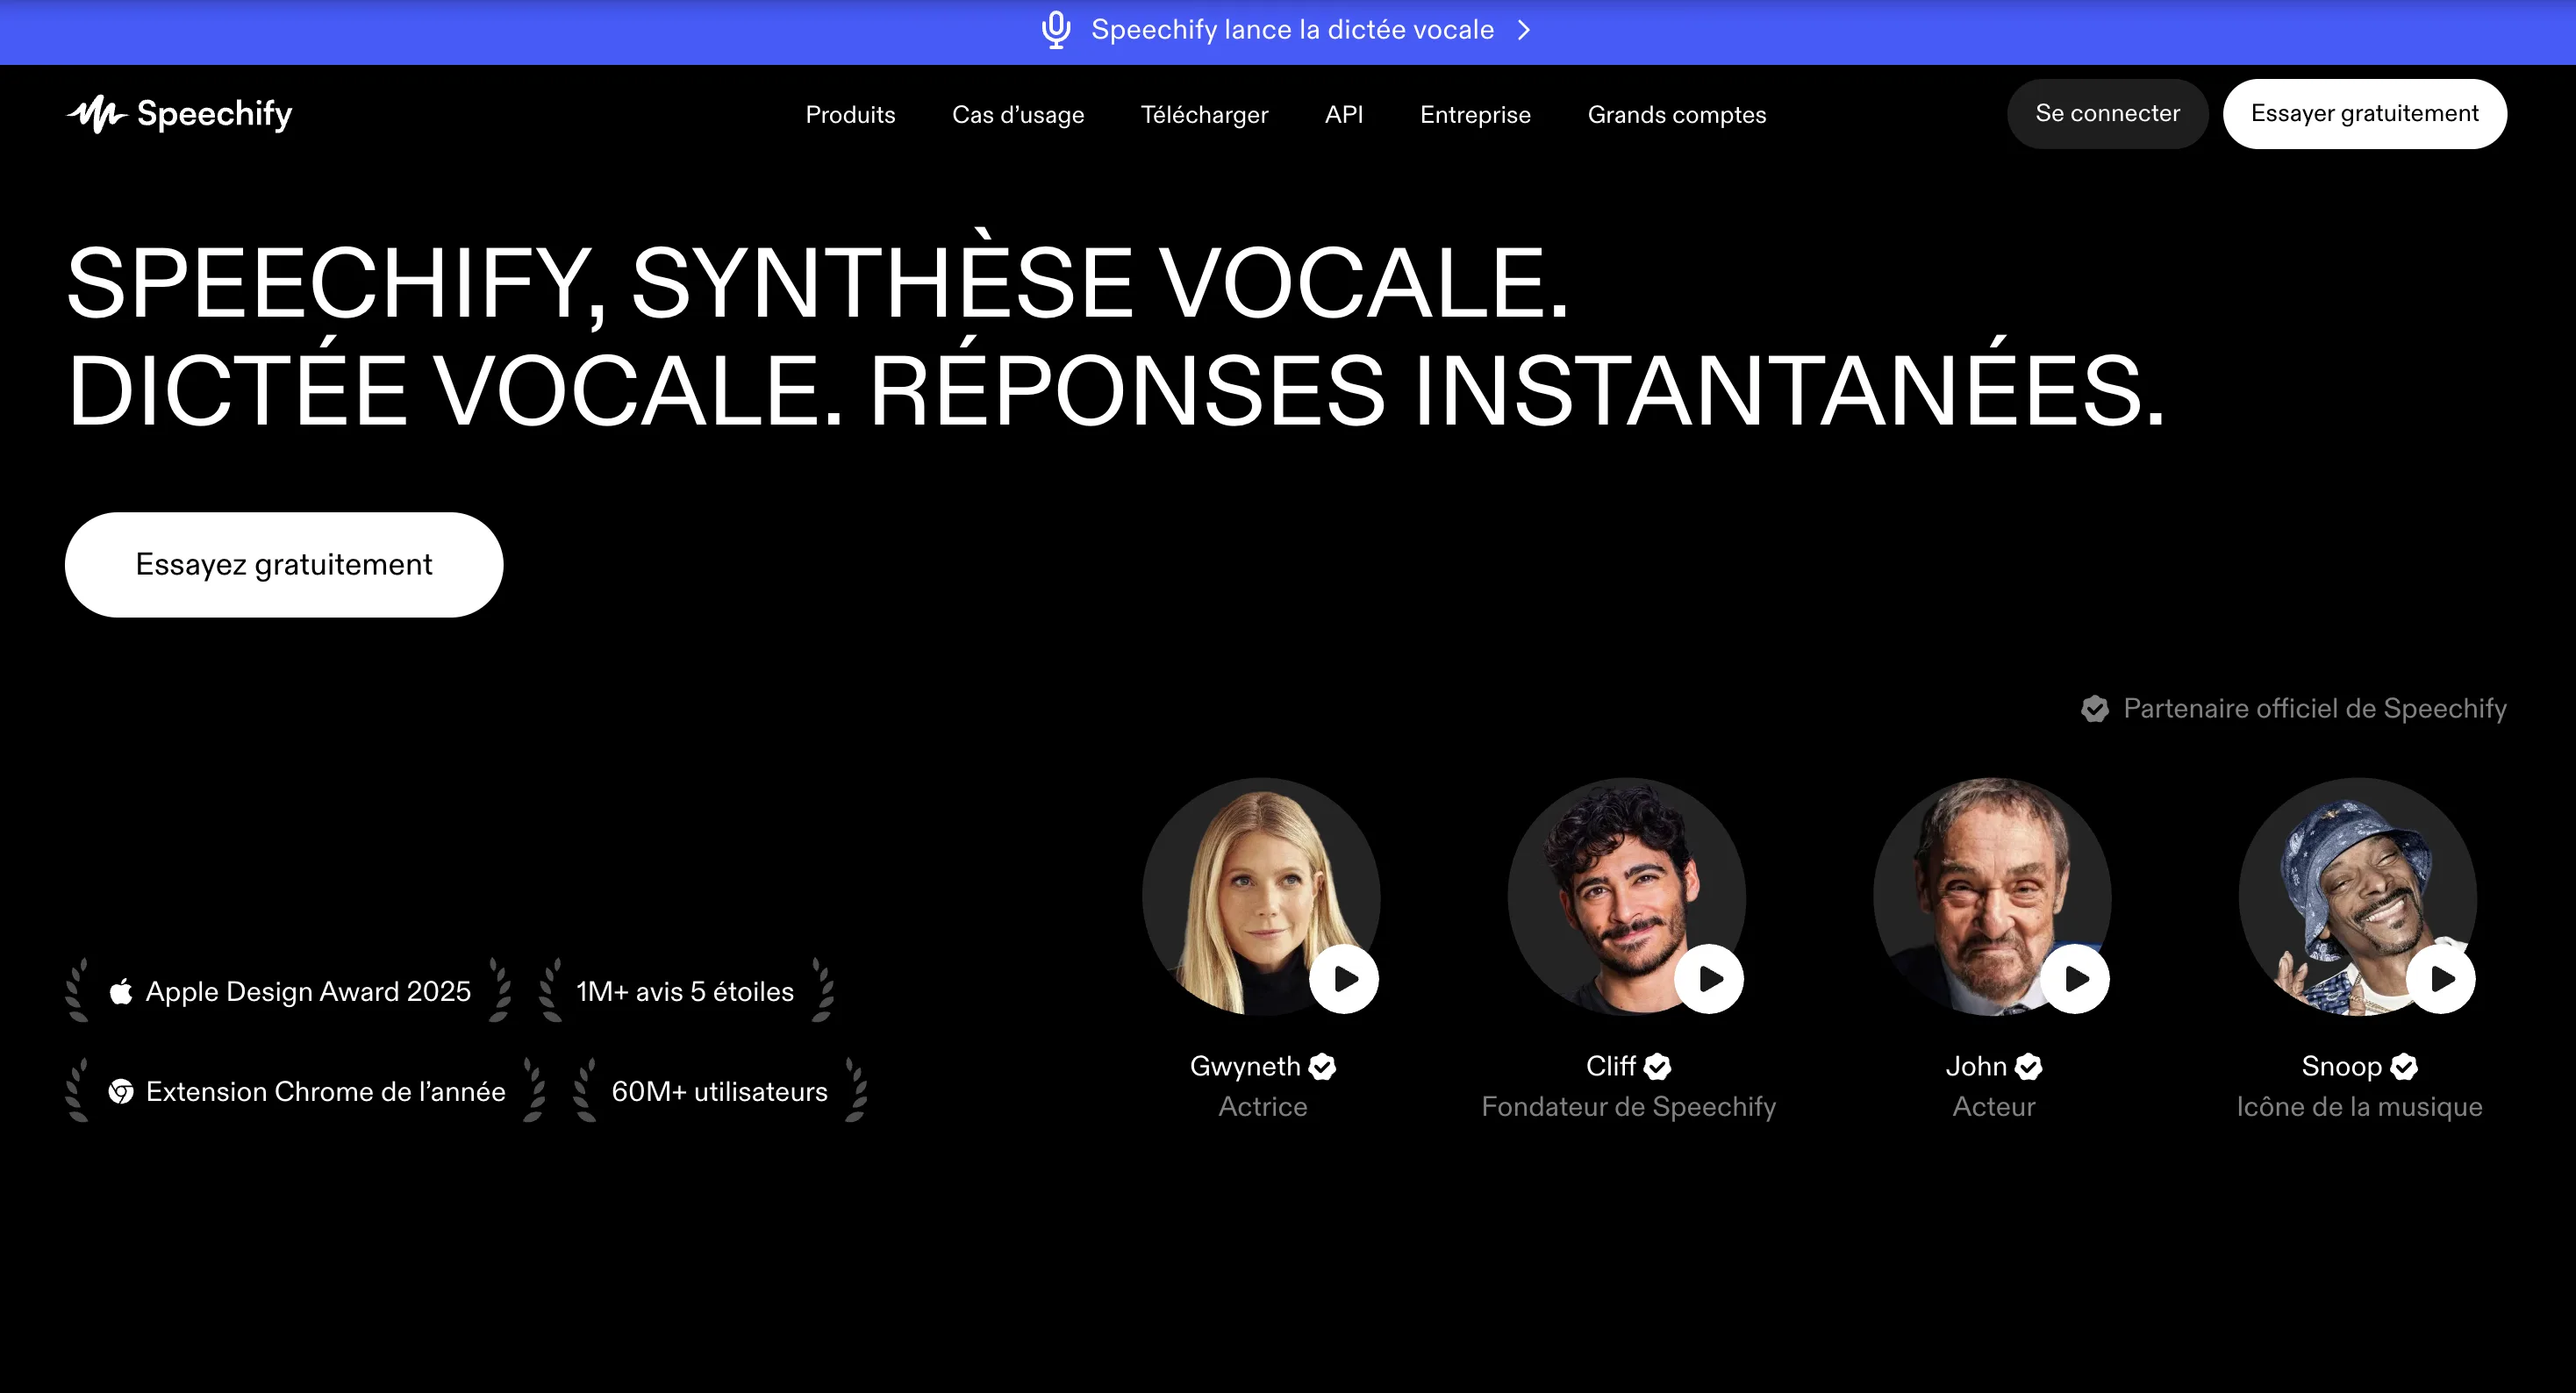Click the 60M+ utilisateurs text
The image size is (2576, 1393).
pos(719,1091)
